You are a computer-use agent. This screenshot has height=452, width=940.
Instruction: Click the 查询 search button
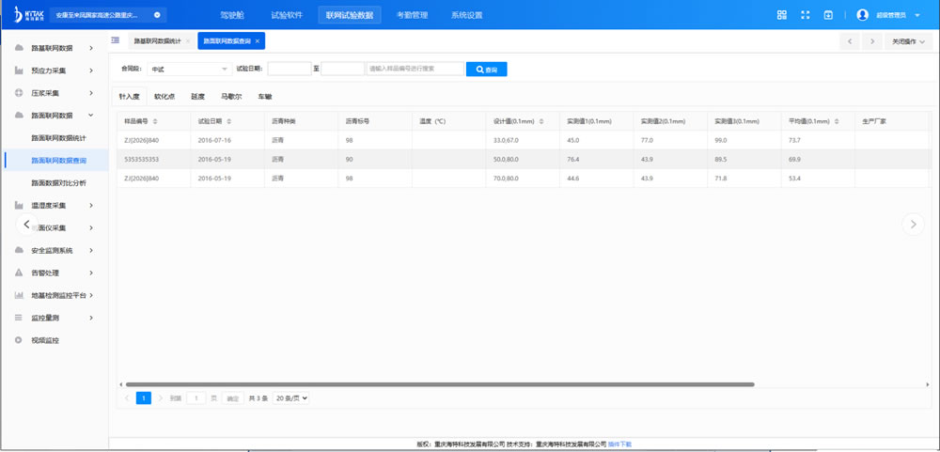[x=487, y=69]
